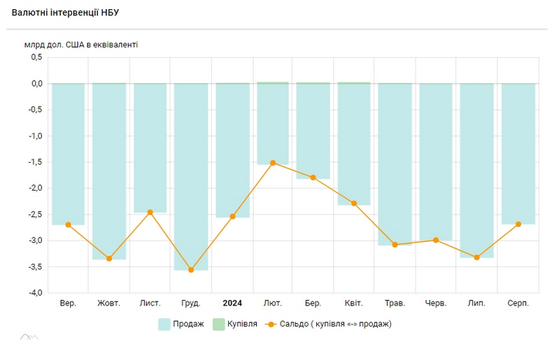Select the Жовт. sales bar
Image resolution: width=556 pixels, height=348 pixels.
109,171
